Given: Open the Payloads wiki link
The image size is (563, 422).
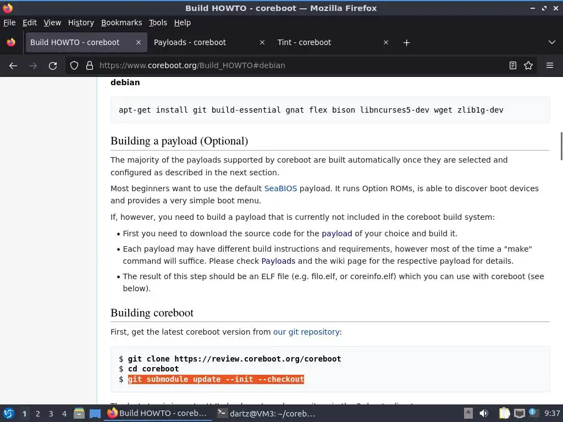Looking at the screenshot, I should [278, 261].
